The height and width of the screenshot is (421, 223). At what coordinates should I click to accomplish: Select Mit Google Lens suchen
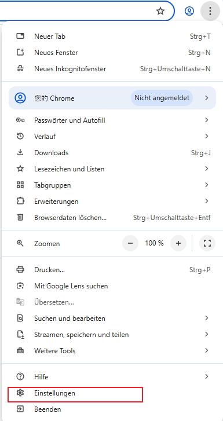coord(112,286)
